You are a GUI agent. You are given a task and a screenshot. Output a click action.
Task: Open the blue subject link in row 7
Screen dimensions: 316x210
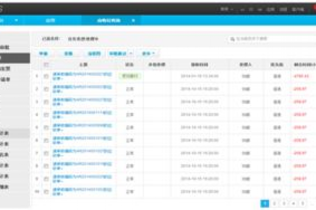[x=82, y=153]
